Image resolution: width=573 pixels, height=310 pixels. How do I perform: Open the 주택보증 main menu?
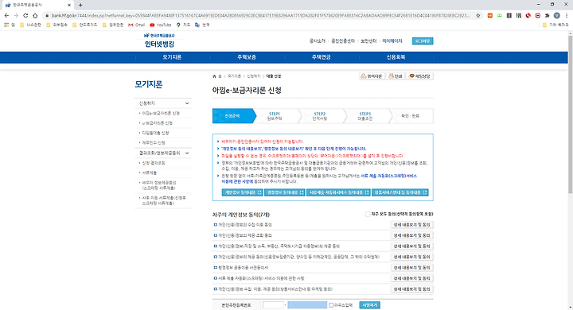coord(247,57)
